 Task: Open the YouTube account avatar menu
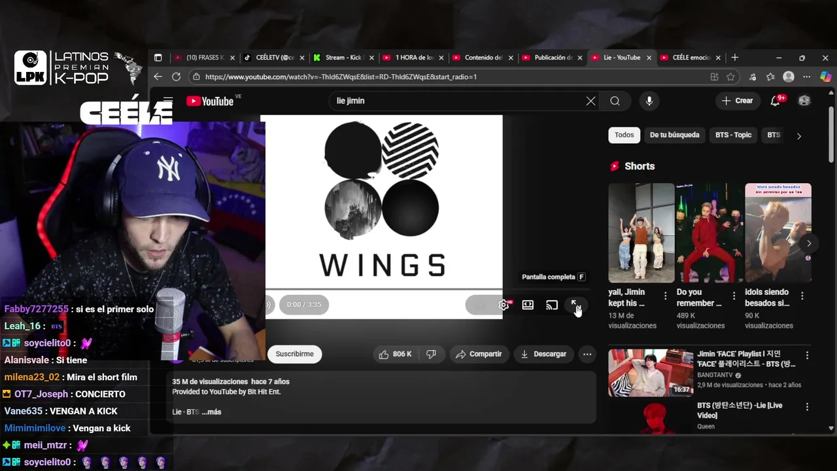coord(804,101)
